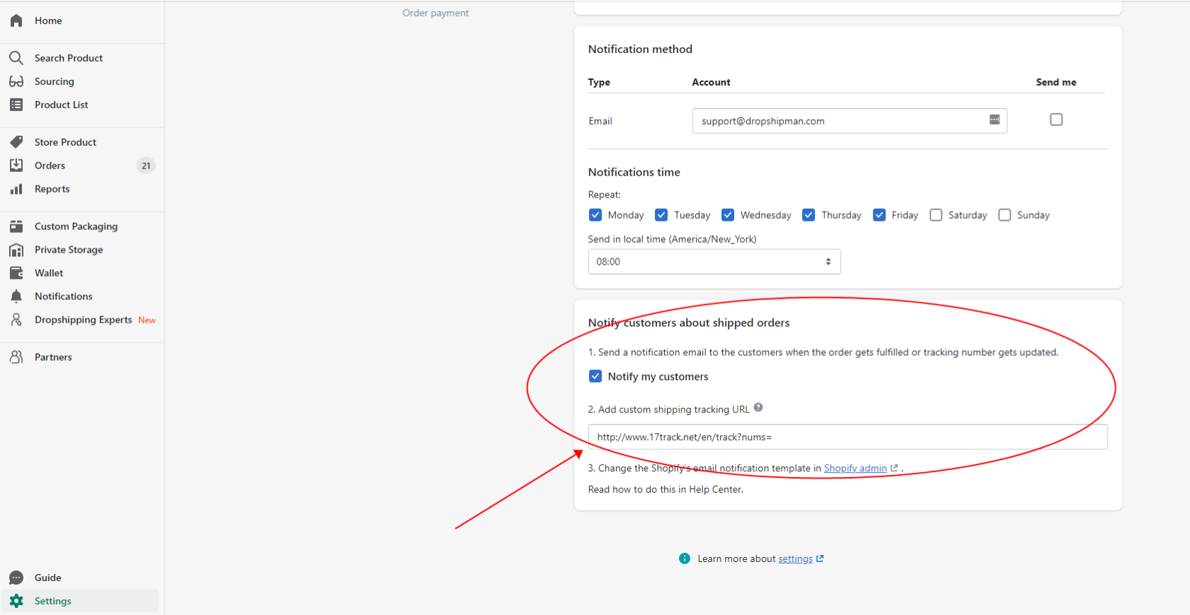Screen dimensions: 1190x615
Task: Click the 'Order payment' section label
Action: [x=435, y=13]
